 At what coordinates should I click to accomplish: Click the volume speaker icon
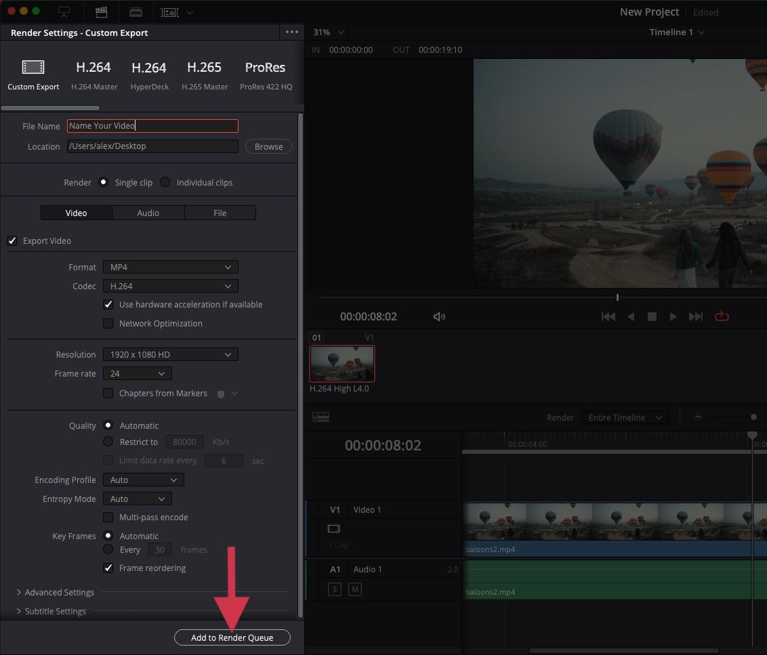tap(439, 316)
